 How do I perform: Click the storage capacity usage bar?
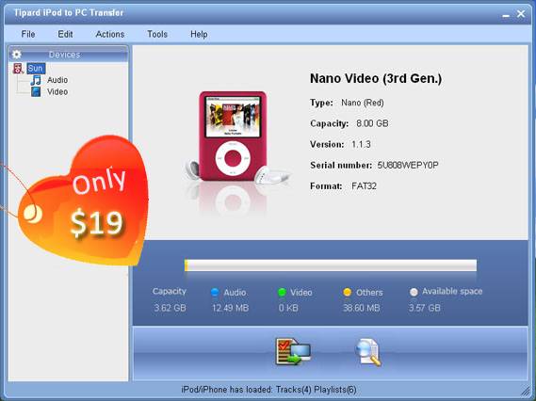[x=331, y=265]
